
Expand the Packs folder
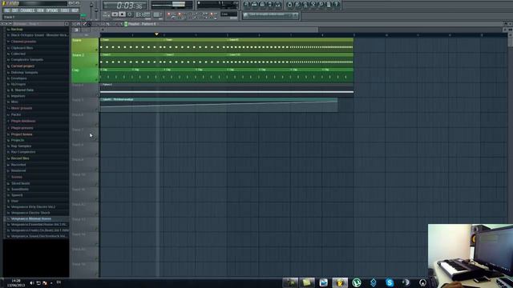(x=16, y=114)
